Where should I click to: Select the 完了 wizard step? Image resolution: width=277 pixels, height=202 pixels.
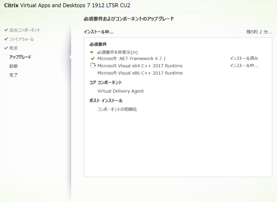13,75
